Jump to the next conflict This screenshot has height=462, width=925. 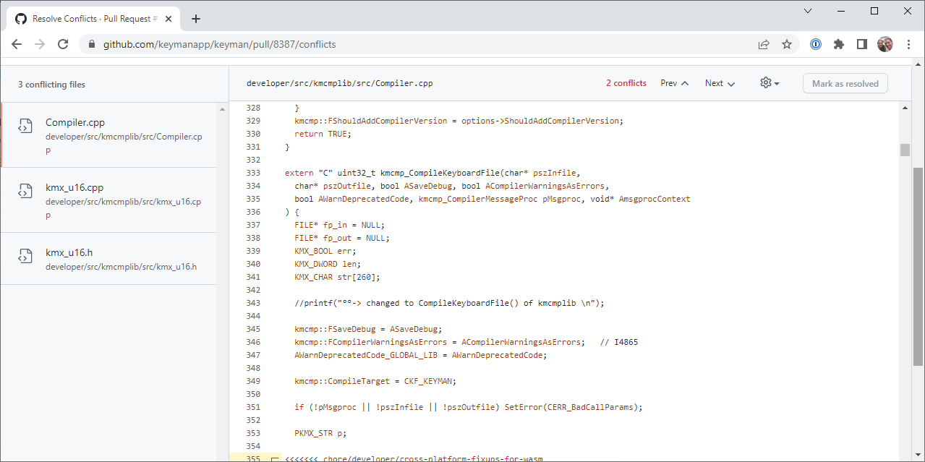click(x=720, y=83)
